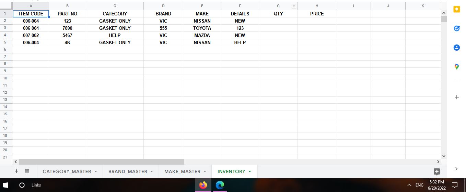Select the PART NO header cell
Screen dimensions: 466x192
coord(67,14)
